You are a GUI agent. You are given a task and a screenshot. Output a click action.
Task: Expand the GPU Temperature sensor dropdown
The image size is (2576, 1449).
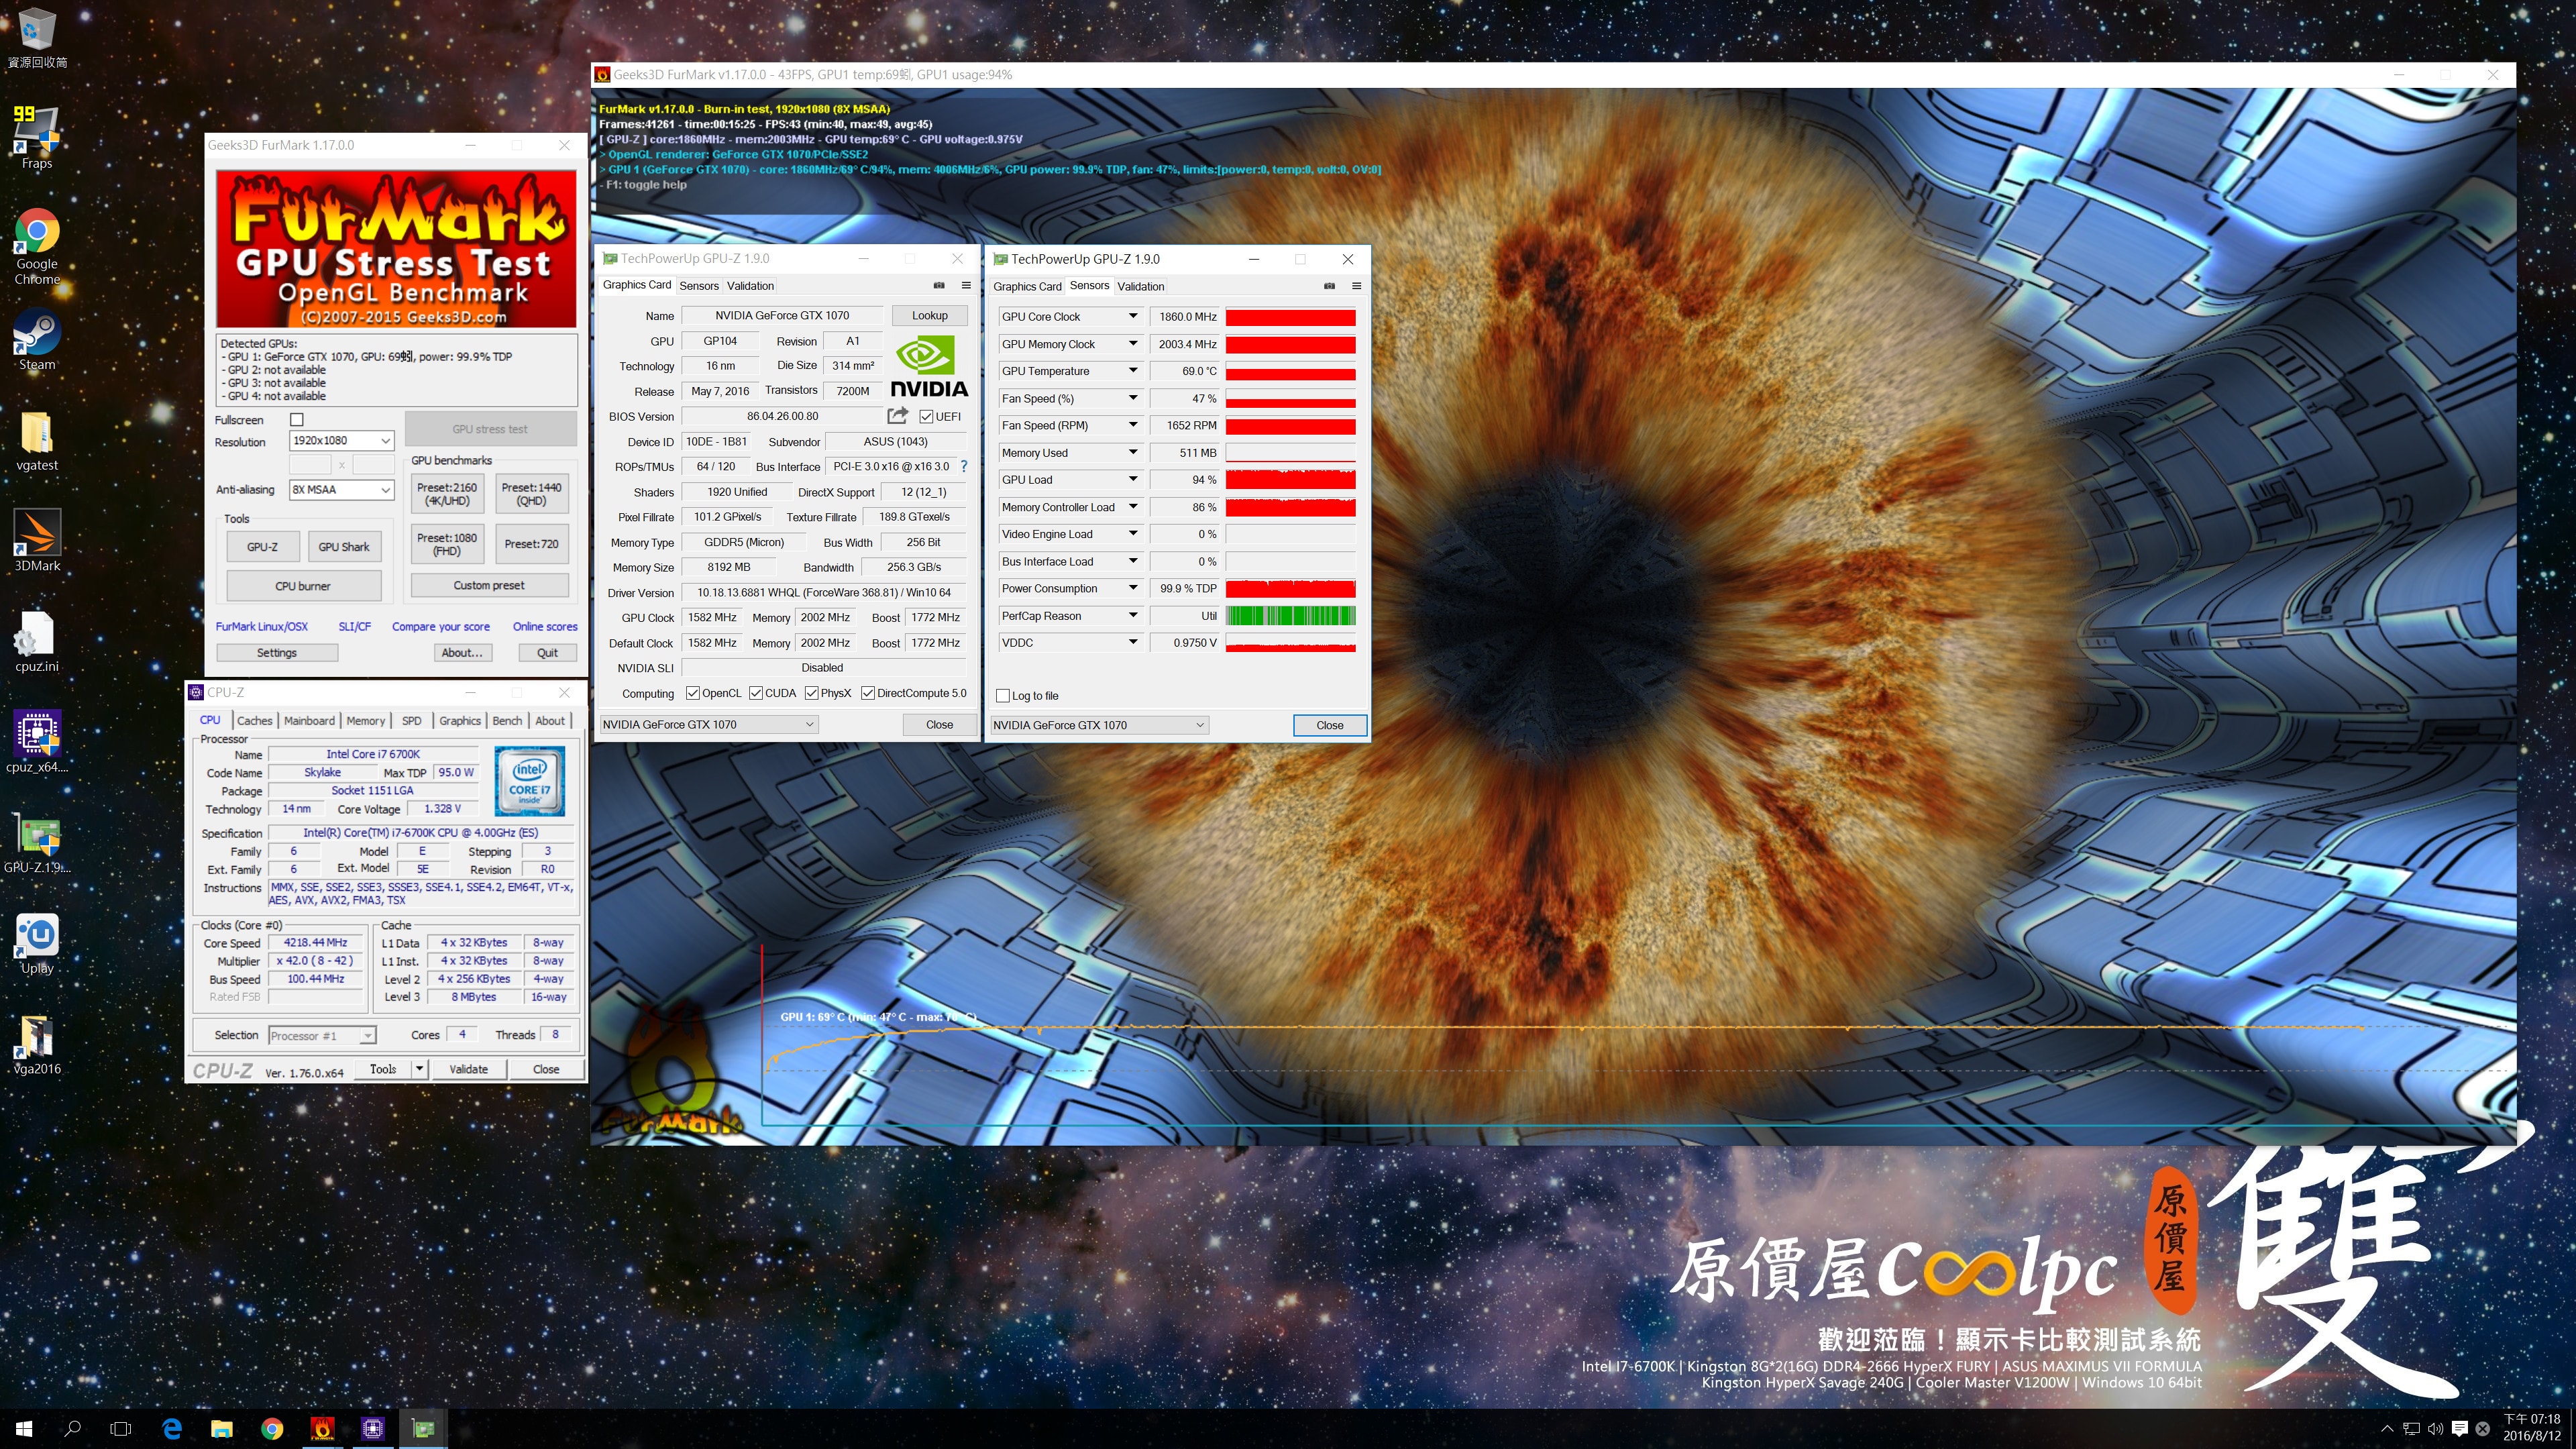[x=1133, y=371]
